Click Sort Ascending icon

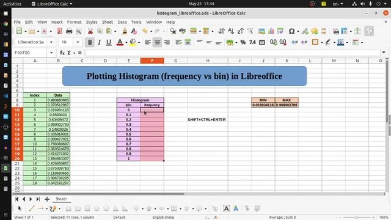[x=231, y=31]
